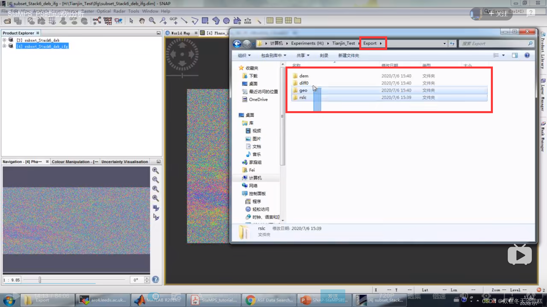Select the Draw rectangle tool

pyautogui.click(x=205, y=21)
